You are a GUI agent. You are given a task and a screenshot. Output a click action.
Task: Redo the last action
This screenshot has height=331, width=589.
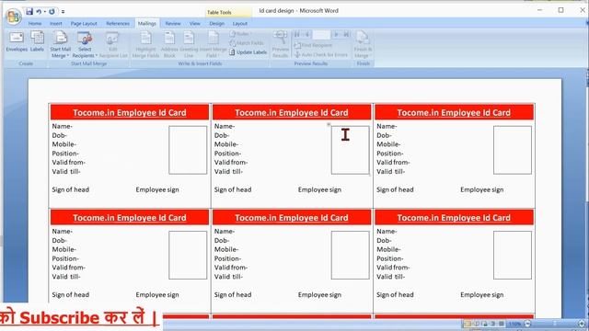[x=52, y=12]
